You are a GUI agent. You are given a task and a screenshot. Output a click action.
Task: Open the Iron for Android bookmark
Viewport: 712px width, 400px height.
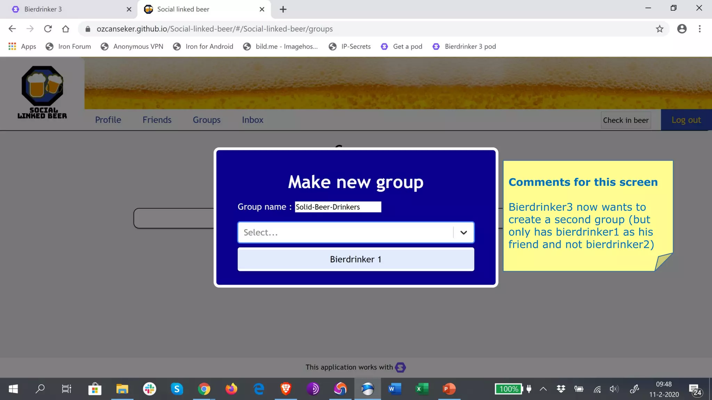(x=203, y=47)
